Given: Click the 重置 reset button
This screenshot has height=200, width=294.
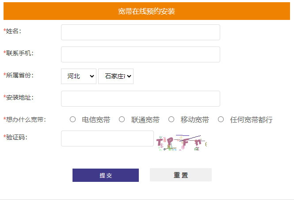Looking at the screenshot, I should point(181,175).
